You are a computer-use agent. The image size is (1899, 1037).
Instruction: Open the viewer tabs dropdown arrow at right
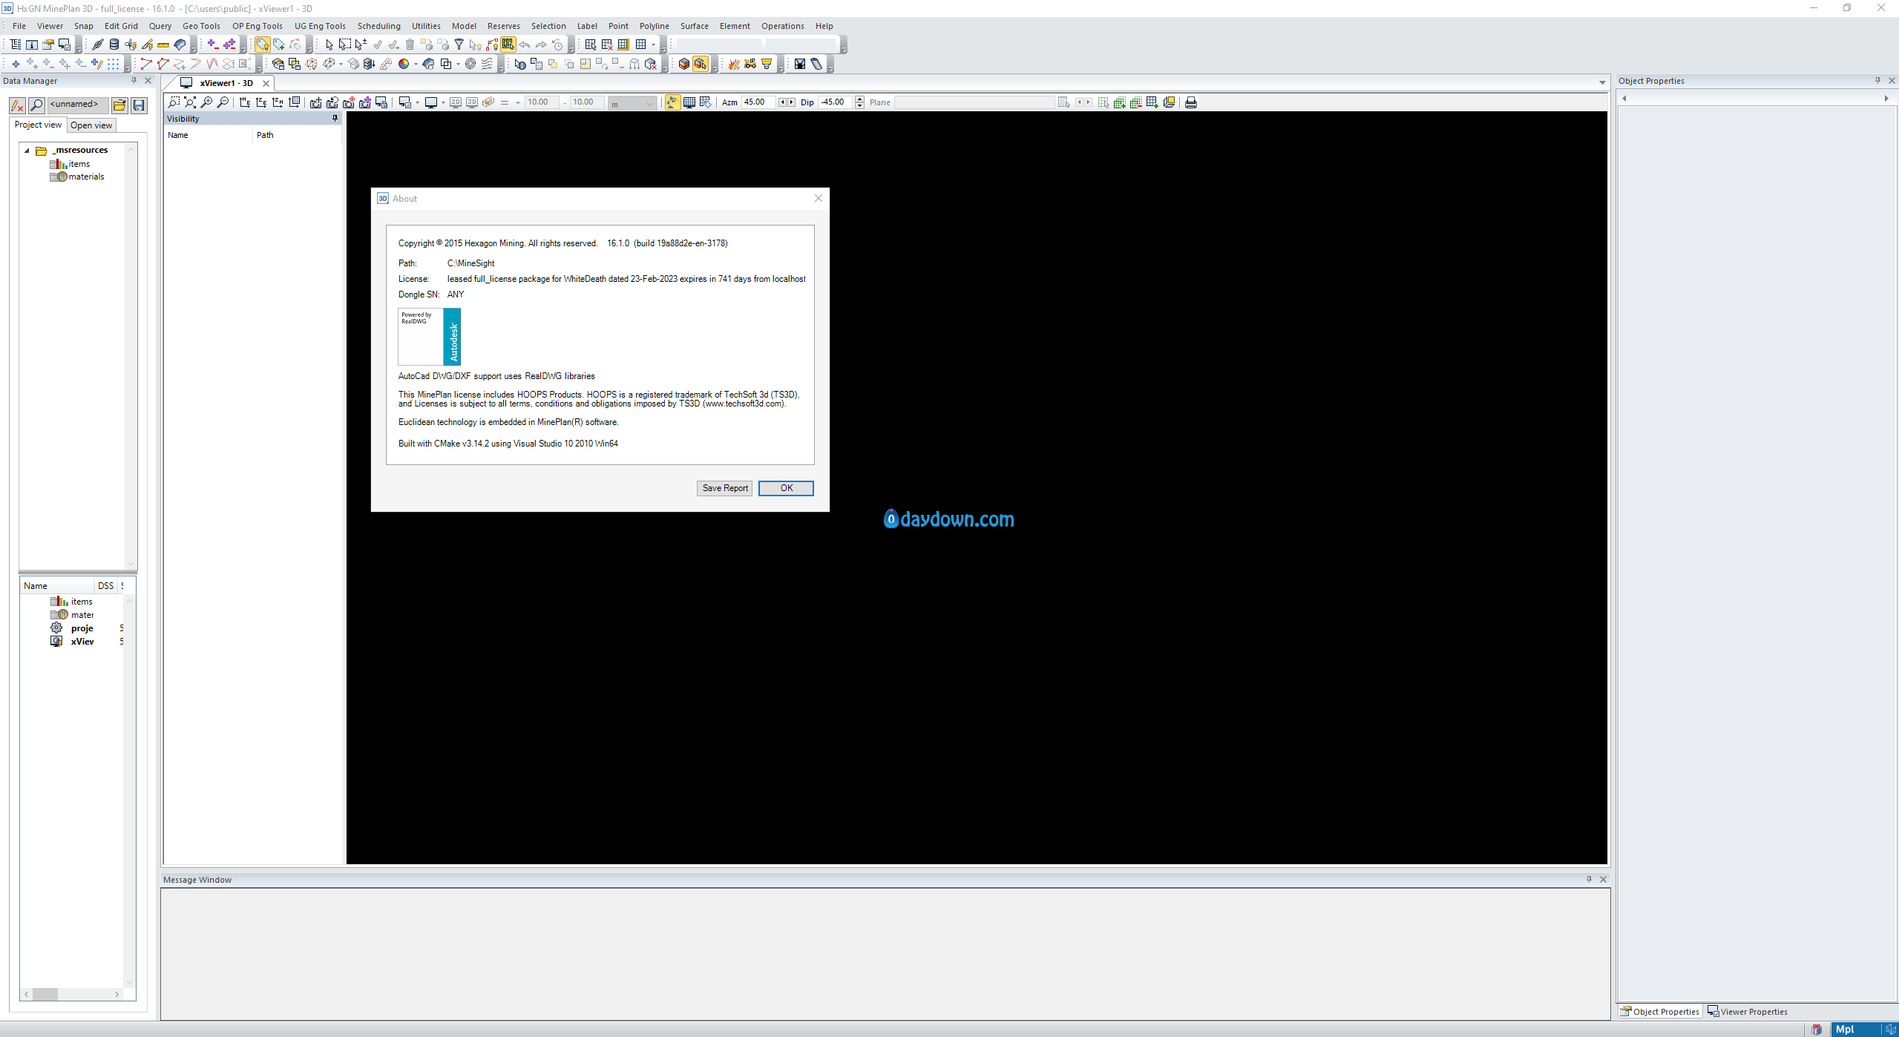coord(1602,83)
